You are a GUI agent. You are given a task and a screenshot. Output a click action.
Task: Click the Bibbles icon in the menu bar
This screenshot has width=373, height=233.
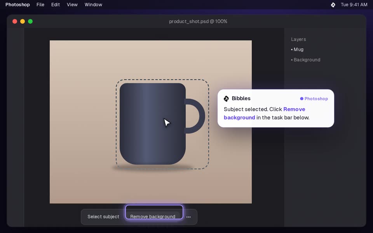coord(333,5)
